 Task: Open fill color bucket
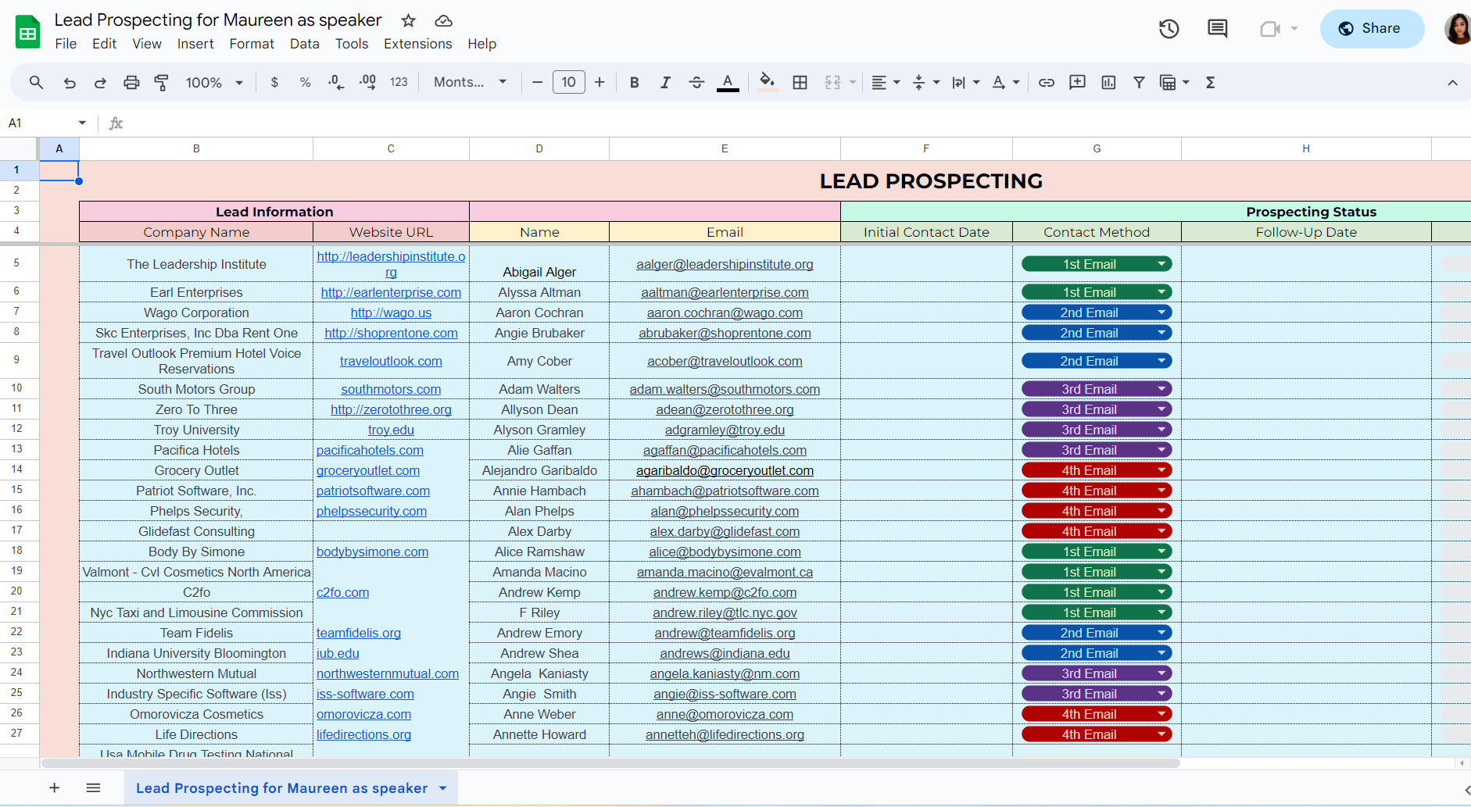pos(768,82)
